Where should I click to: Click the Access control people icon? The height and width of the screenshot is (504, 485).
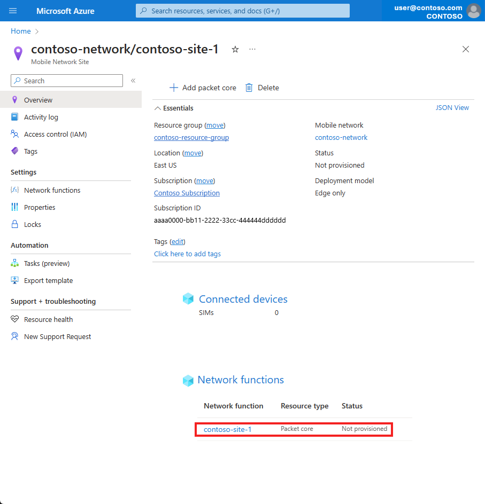pyautogui.click(x=15, y=133)
